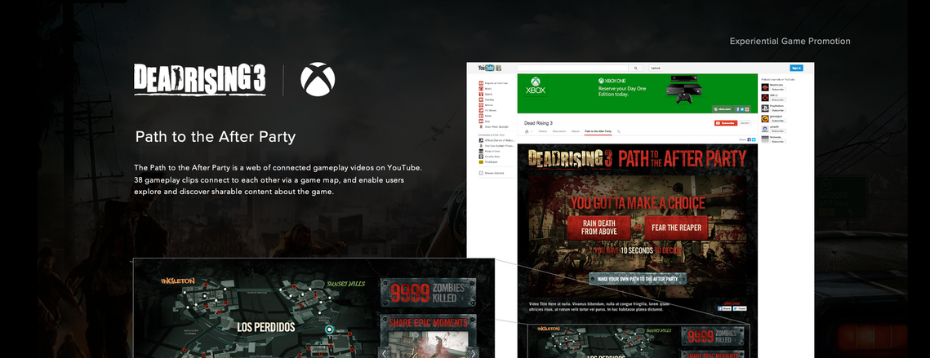Click the PlayStation channel avatar
Screen dimensions: 930x358
[765, 108]
